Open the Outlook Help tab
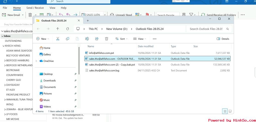 point(64,8)
